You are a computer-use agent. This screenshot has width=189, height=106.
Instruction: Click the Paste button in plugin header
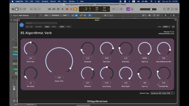point(54,27)
